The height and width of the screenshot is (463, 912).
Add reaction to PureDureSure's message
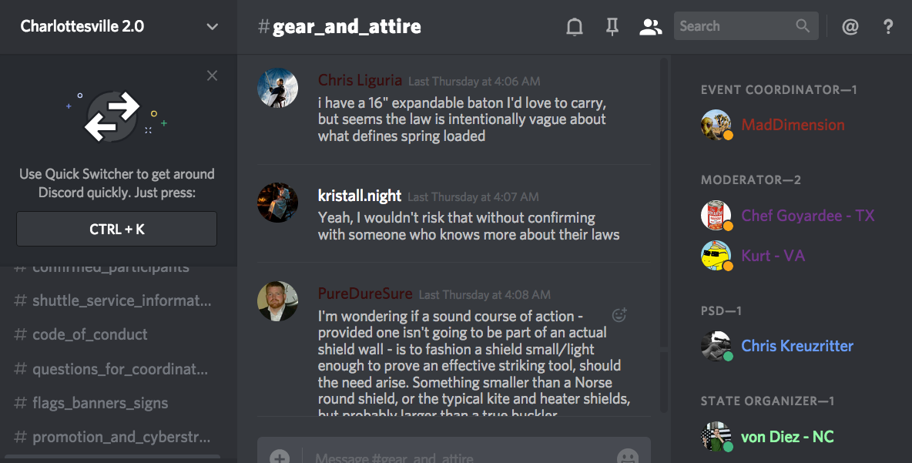619,314
